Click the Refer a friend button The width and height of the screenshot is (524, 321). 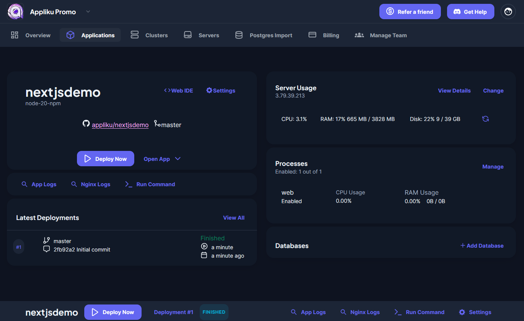click(410, 12)
